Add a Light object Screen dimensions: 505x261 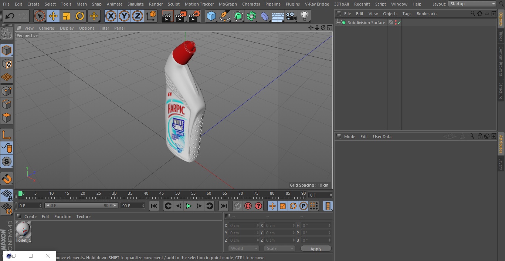305,16
